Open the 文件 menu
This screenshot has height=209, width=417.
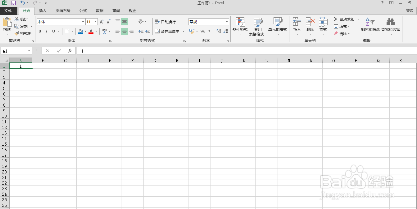pyautogui.click(x=8, y=11)
